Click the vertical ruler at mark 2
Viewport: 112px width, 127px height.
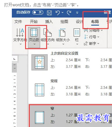(15, 86)
